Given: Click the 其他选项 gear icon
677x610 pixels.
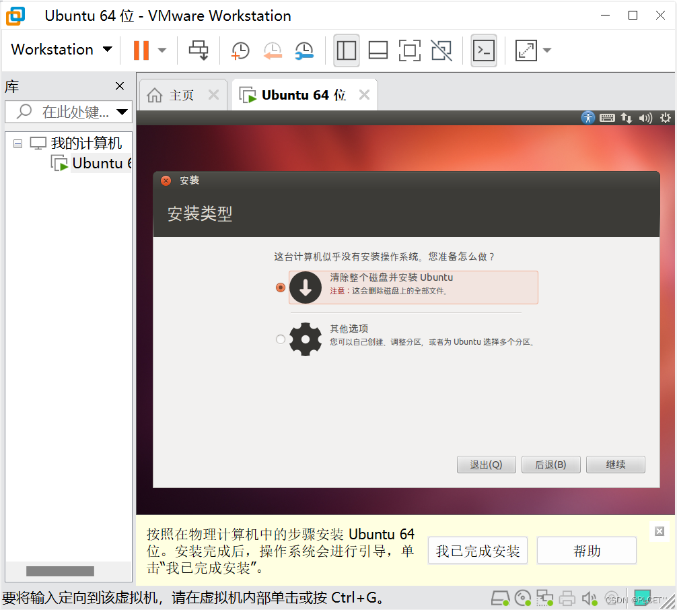Looking at the screenshot, I should [306, 339].
